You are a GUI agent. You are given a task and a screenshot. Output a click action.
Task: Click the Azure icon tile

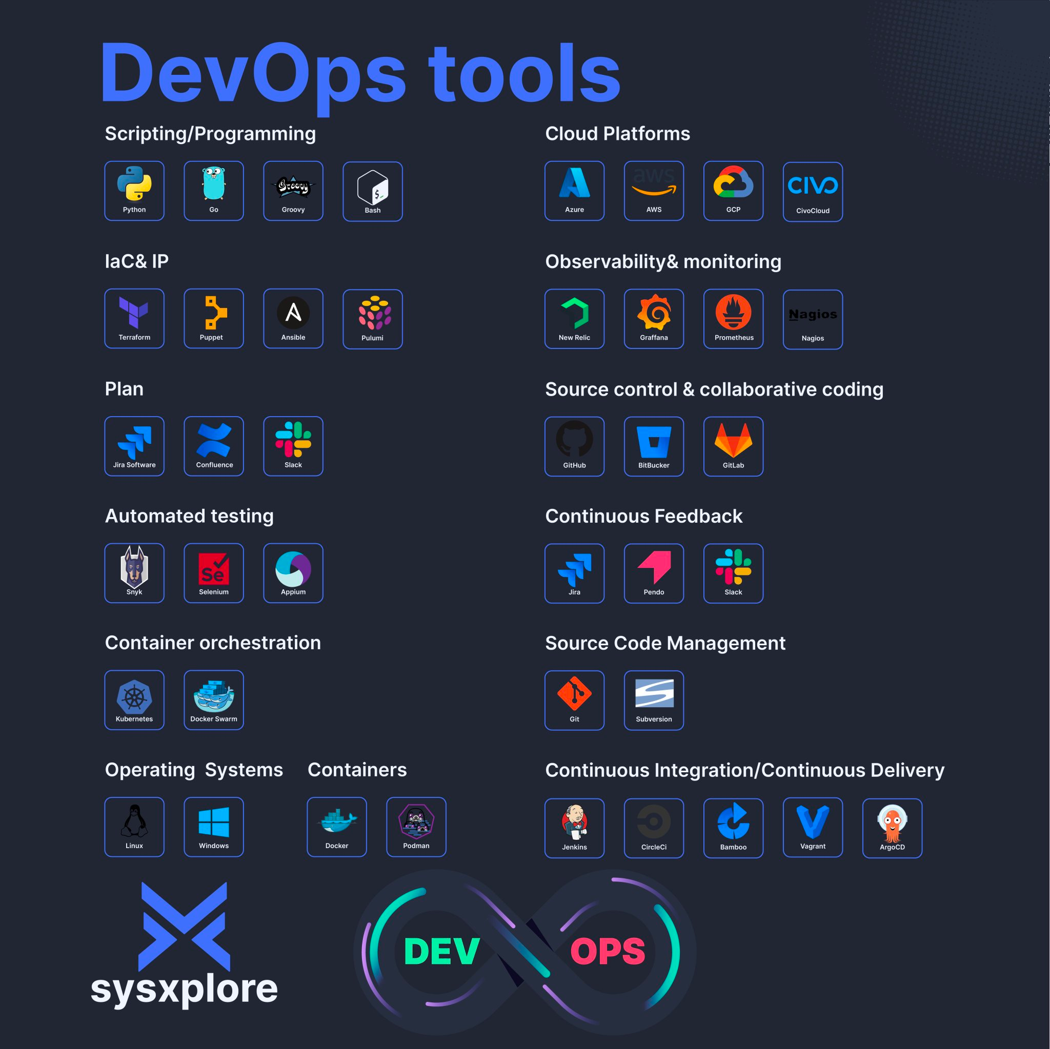pos(574,191)
